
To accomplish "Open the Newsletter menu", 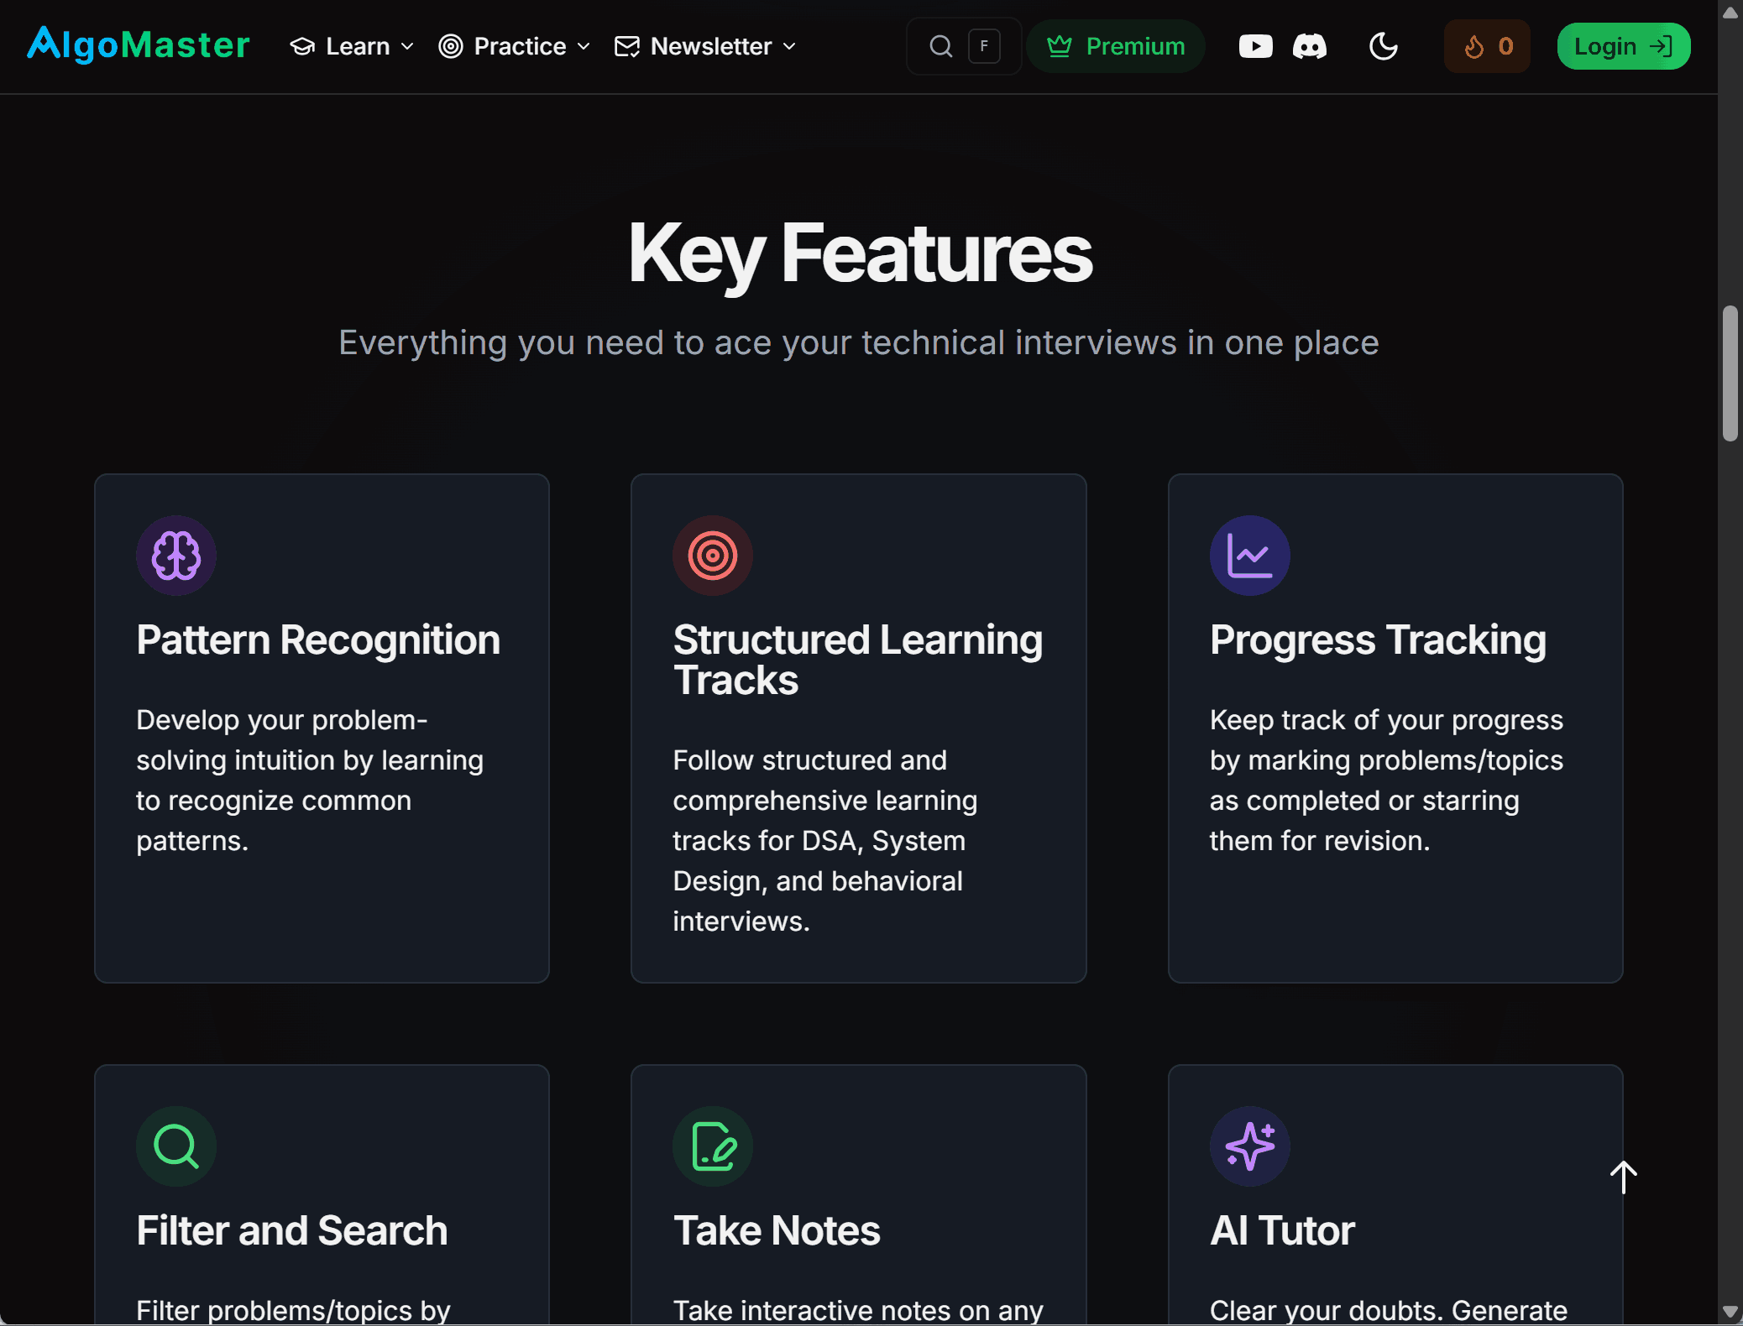I will pyautogui.click(x=705, y=46).
